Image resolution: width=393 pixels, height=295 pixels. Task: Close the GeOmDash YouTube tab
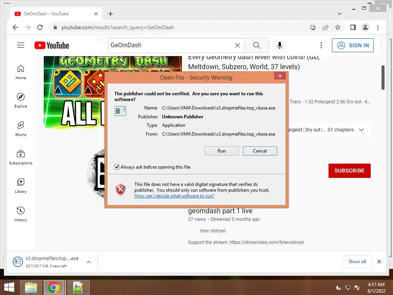(96, 14)
